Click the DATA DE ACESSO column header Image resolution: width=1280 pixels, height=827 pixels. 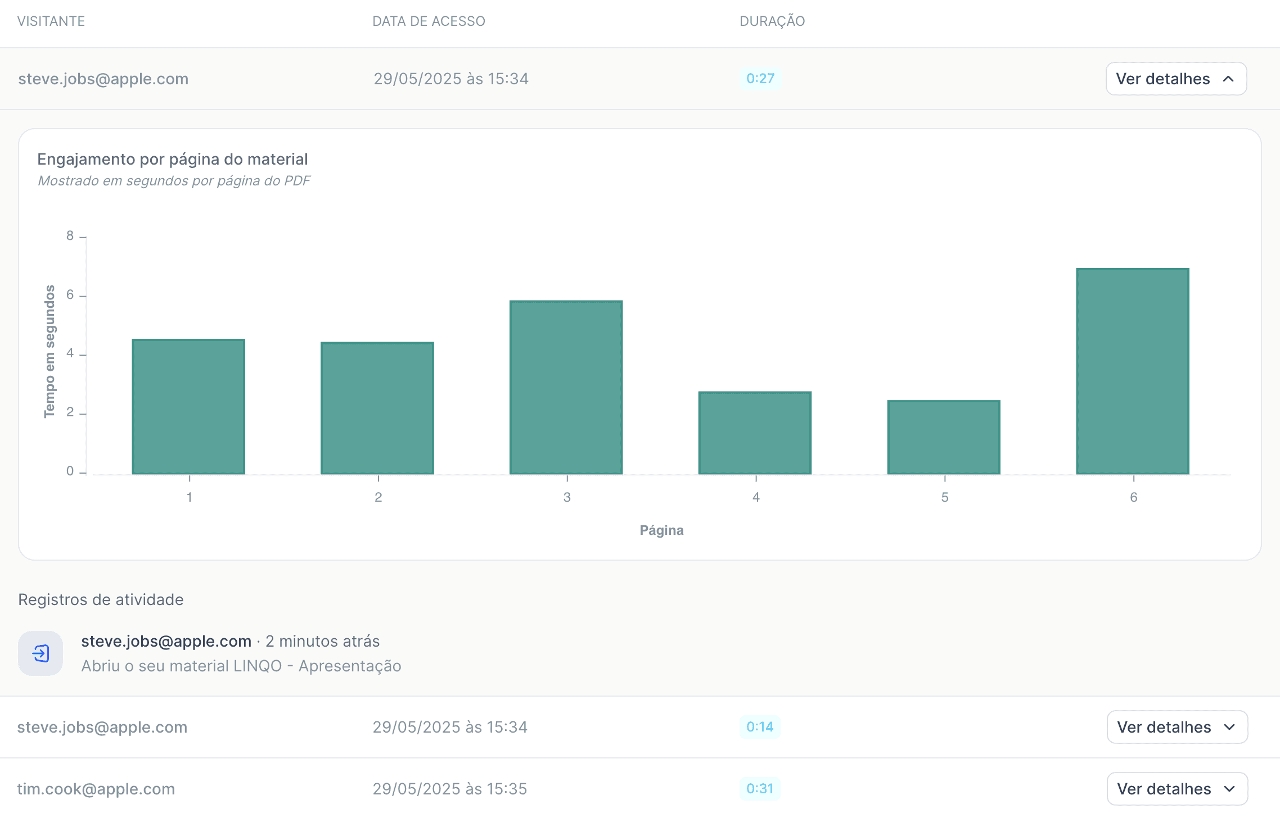(x=429, y=21)
